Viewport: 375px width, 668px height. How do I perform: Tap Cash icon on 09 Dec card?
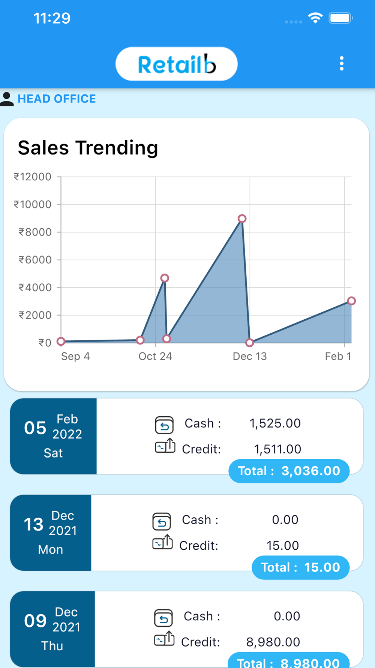point(163,618)
